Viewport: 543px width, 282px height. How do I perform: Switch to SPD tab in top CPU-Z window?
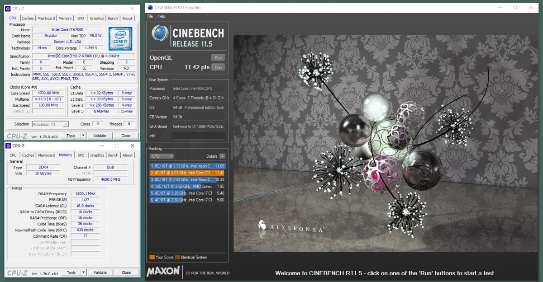click(81, 19)
